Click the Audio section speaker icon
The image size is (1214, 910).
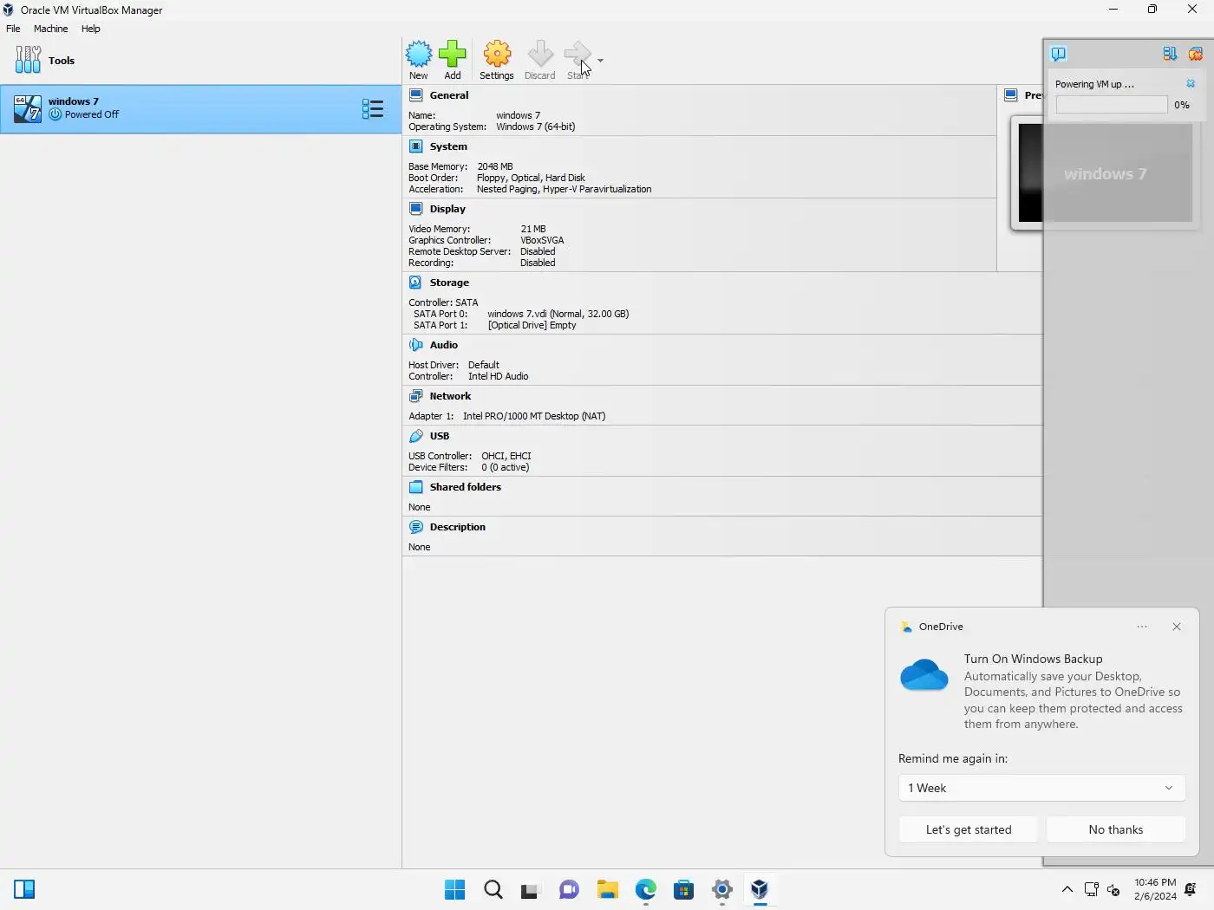click(416, 345)
